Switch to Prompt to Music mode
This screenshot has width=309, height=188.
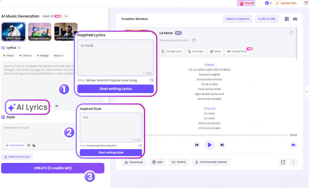click(x=66, y=32)
